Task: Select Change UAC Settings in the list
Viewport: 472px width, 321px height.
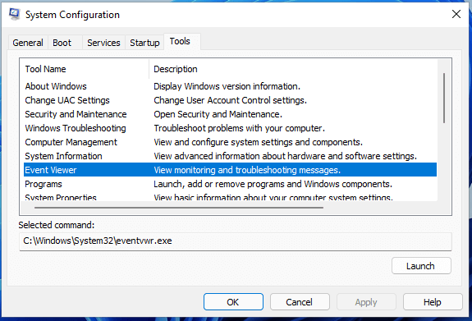Action: [x=231, y=100]
